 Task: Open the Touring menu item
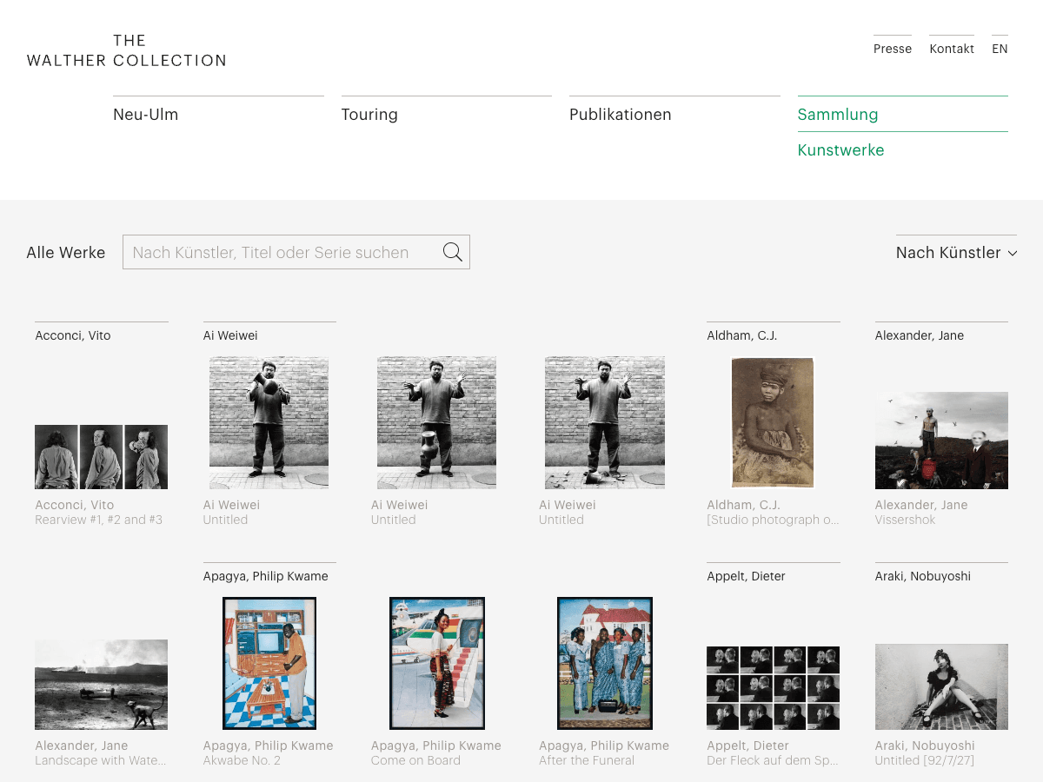click(x=369, y=115)
